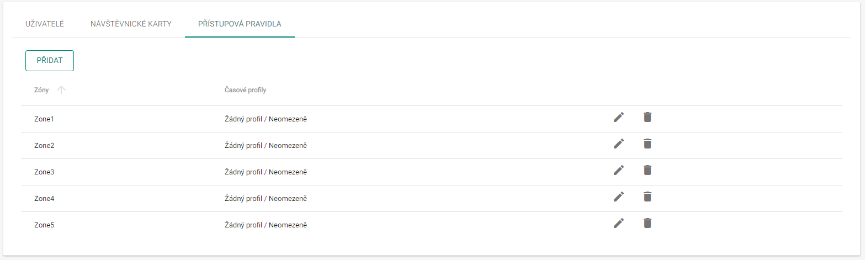Edit the Zone2 access rule
Viewport: 865px width, 260px height.
(x=619, y=144)
